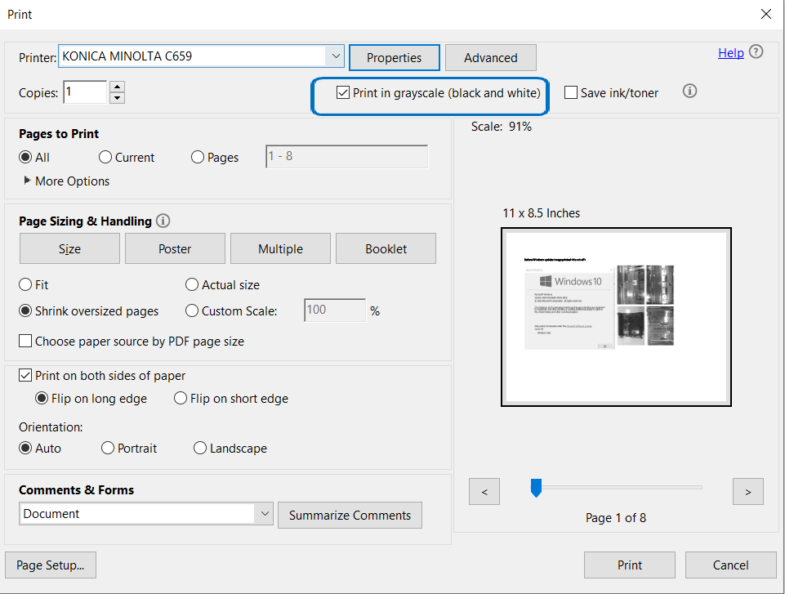
Task: Uncheck Print on both sides of paper
Action: (26, 375)
